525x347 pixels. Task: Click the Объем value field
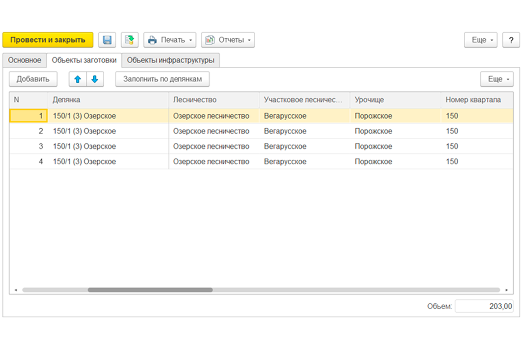[484, 306]
